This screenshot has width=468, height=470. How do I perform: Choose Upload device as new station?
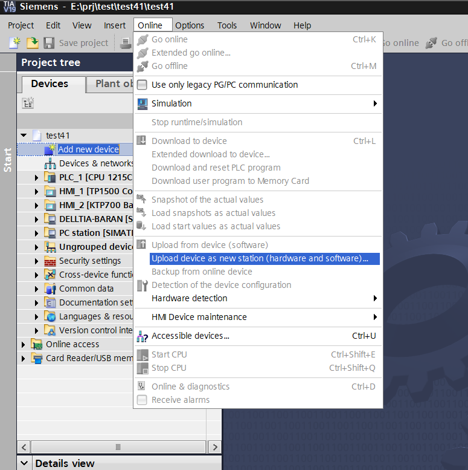pos(264,258)
